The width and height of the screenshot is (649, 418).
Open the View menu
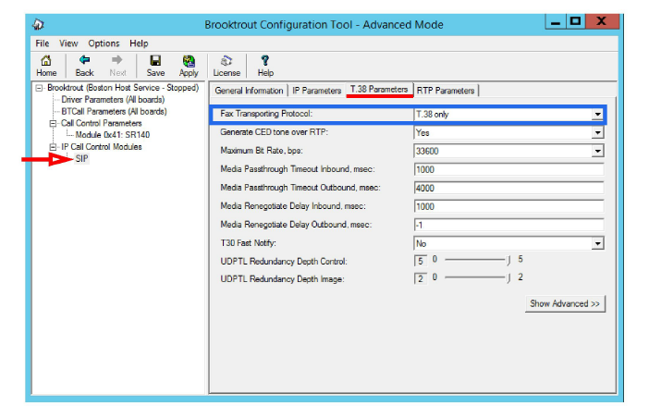(68, 43)
